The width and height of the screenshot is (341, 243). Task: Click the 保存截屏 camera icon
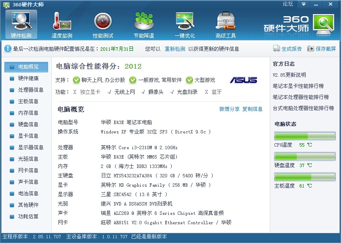pos(311,48)
